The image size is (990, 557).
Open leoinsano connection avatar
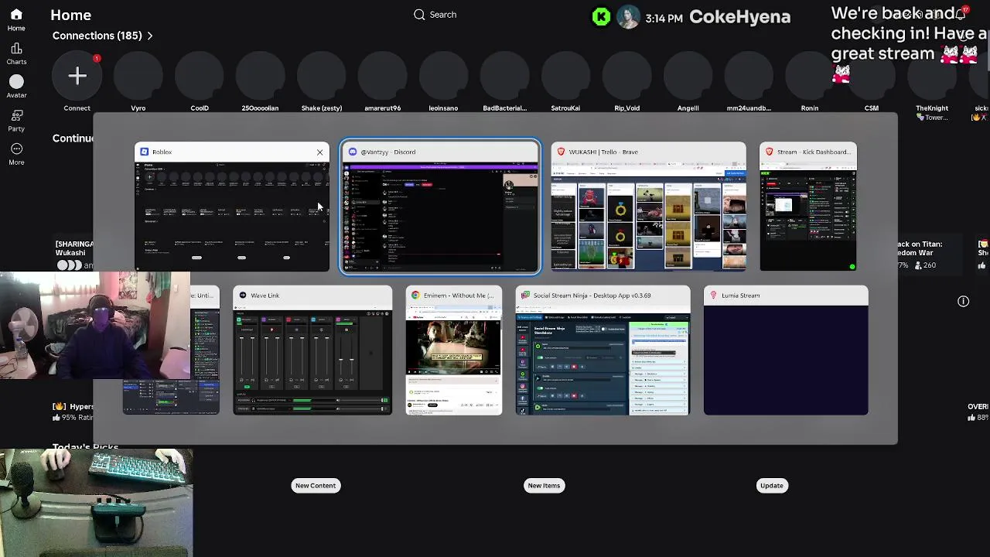443,76
